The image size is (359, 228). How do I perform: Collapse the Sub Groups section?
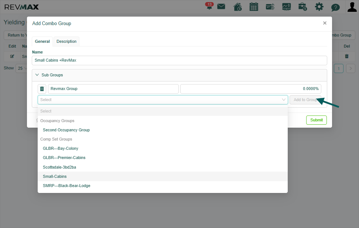click(37, 75)
